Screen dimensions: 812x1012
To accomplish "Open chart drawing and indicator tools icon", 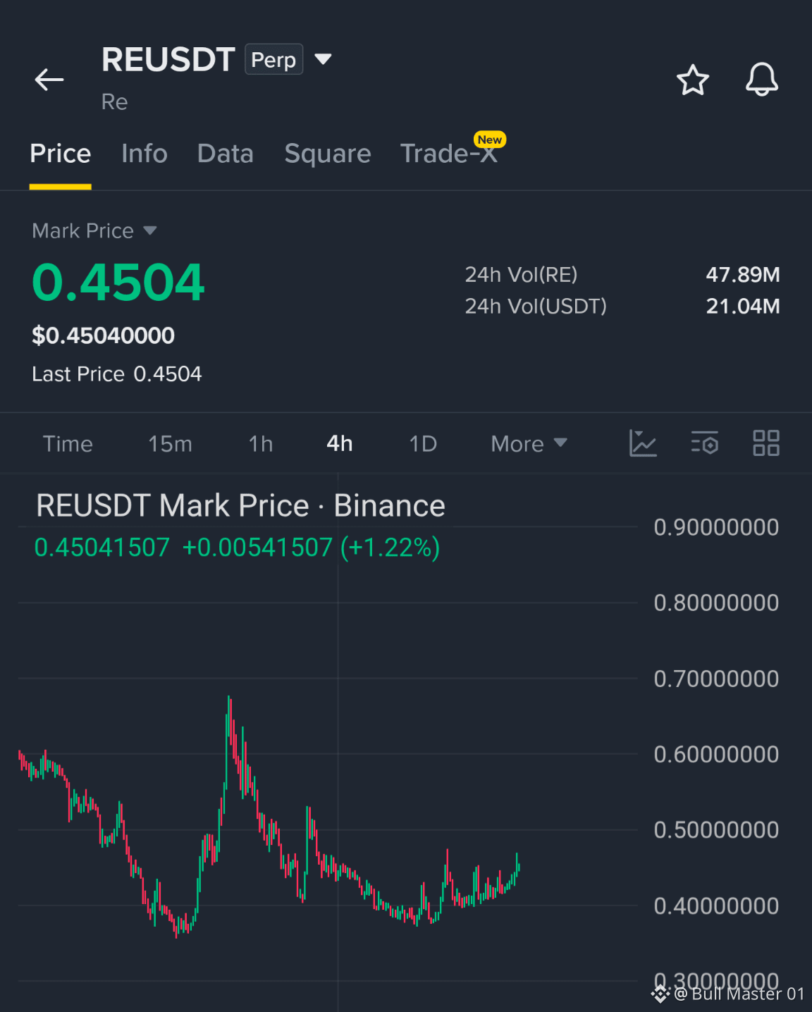I will tap(643, 443).
